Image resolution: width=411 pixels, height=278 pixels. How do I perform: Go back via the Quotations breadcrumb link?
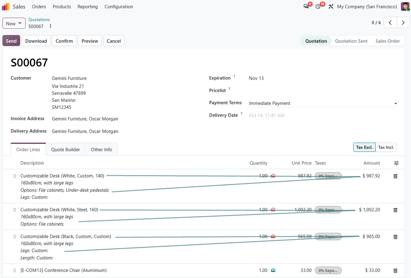click(39, 20)
